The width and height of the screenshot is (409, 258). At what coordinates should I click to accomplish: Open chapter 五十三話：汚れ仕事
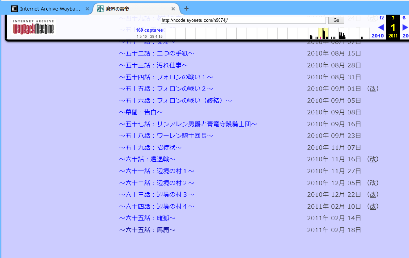pyautogui.click(x=154, y=65)
